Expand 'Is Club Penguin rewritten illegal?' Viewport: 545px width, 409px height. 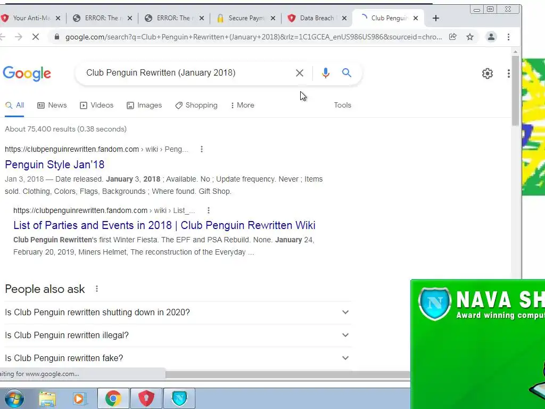tap(178, 336)
